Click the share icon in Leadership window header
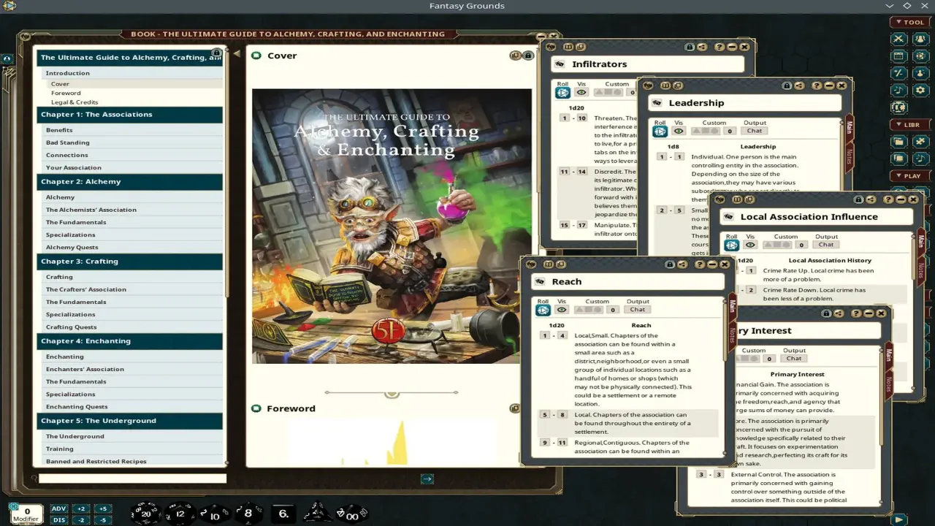Image resolution: width=935 pixels, height=526 pixels. coord(799,85)
